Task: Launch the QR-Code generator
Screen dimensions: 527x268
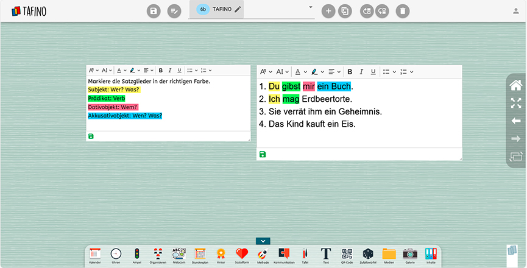Action: (x=347, y=254)
